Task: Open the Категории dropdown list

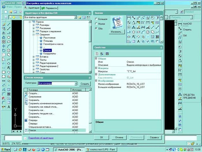Action: coord(76,84)
